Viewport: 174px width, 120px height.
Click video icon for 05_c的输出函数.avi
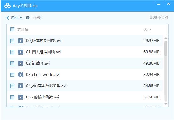tap(20, 97)
